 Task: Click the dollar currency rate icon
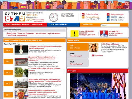coord(108,20)
